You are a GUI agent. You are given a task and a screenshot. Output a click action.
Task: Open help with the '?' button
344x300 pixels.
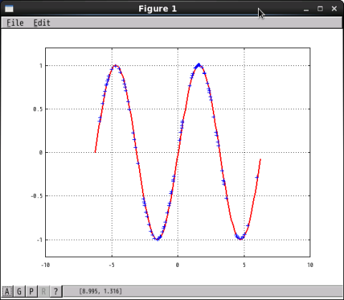[x=56, y=291]
